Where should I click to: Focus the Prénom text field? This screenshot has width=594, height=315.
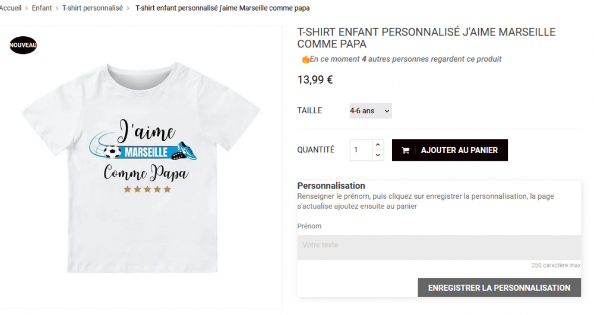tap(439, 247)
